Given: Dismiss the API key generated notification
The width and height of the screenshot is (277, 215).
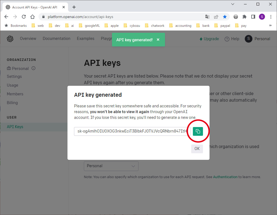Looking at the screenshot, I should pos(158,40).
